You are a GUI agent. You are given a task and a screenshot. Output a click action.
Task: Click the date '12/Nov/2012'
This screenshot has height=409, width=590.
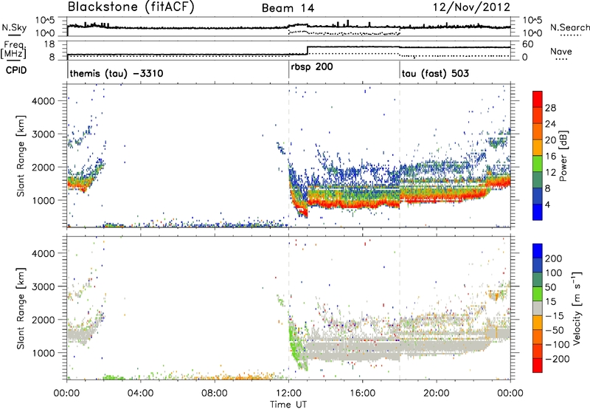[471, 7]
